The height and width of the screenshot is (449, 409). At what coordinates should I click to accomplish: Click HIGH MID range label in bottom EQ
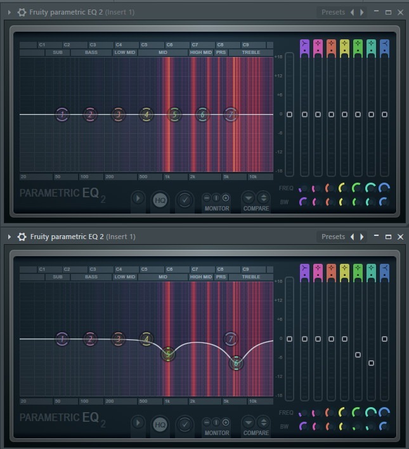click(x=201, y=277)
